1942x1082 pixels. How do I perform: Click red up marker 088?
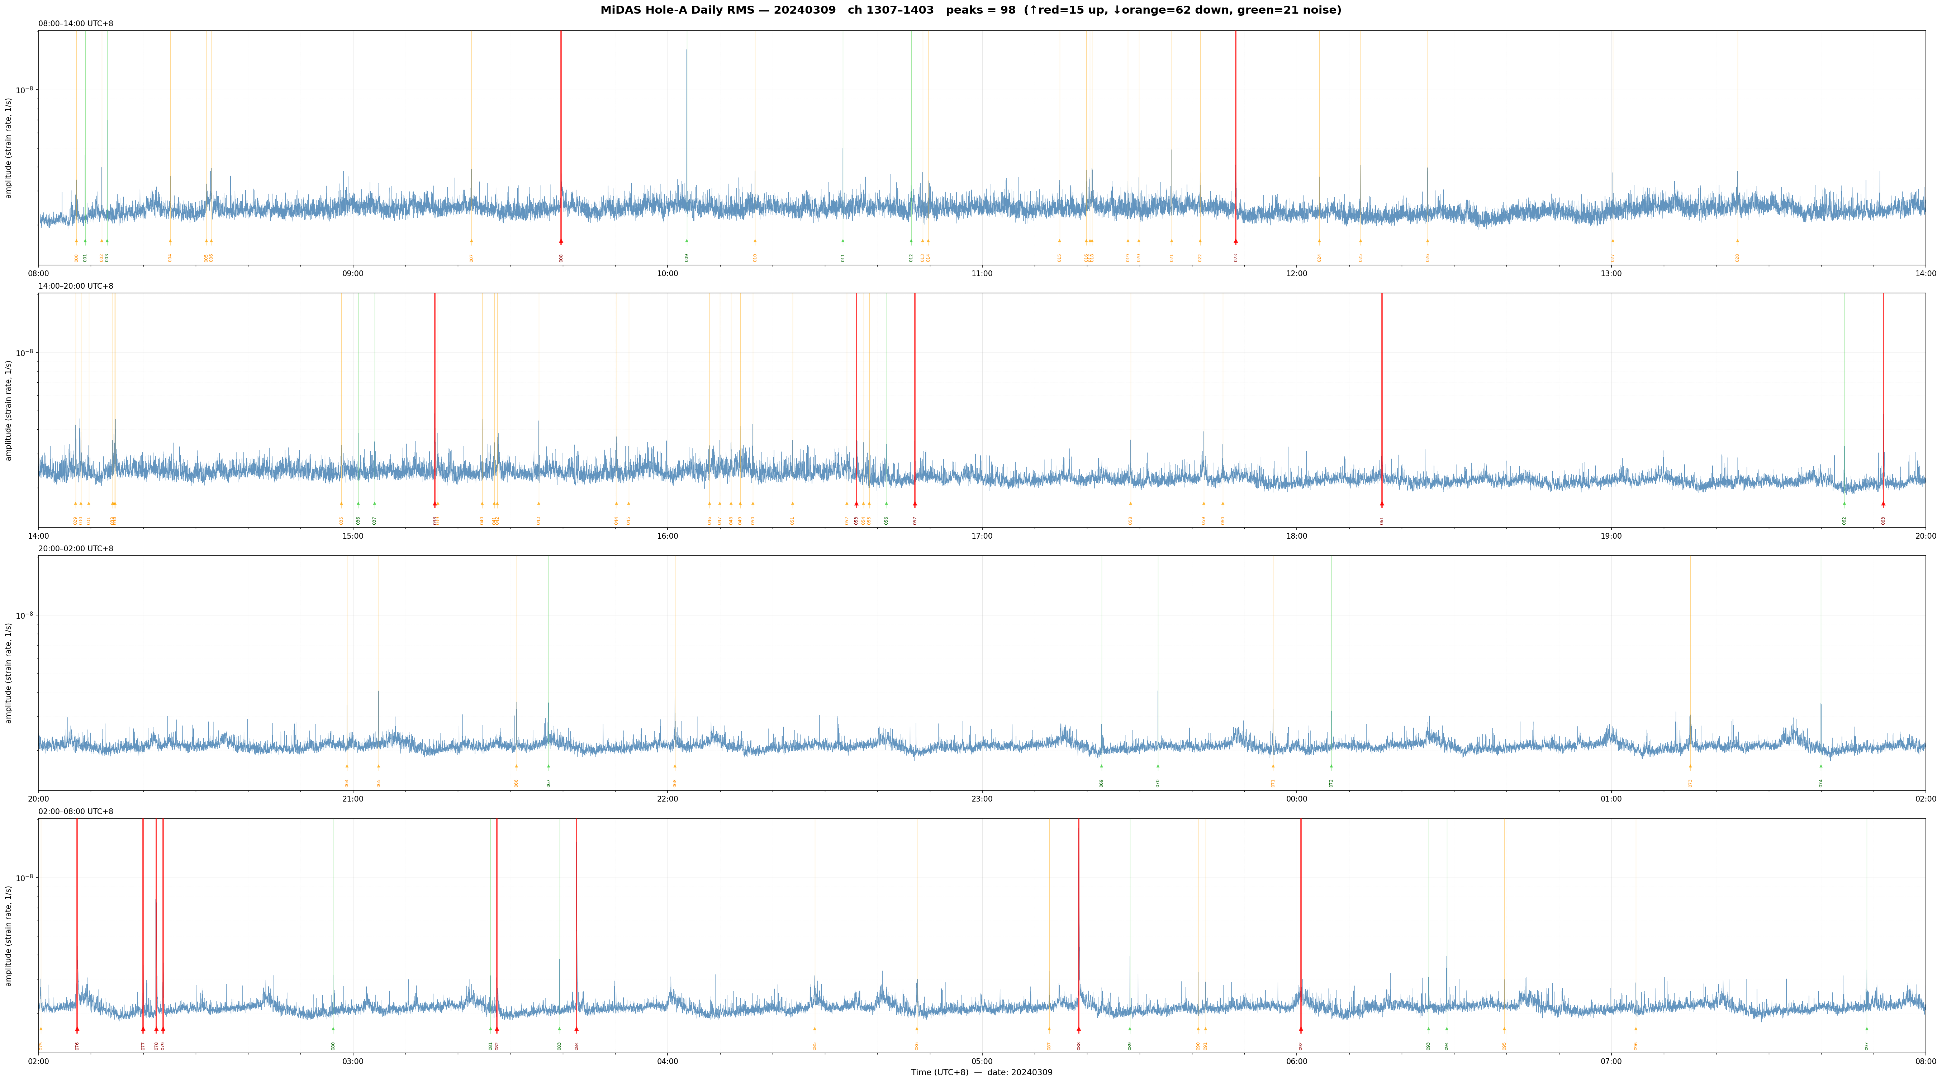tap(1079, 1029)
